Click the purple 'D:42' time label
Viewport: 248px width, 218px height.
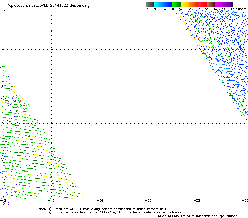click(6, 204)
